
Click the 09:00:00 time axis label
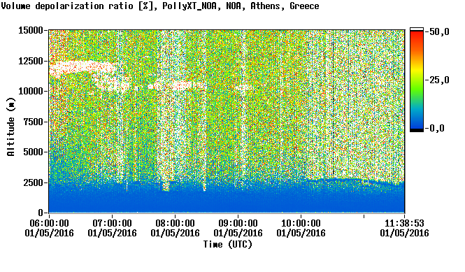pos(238,223)
